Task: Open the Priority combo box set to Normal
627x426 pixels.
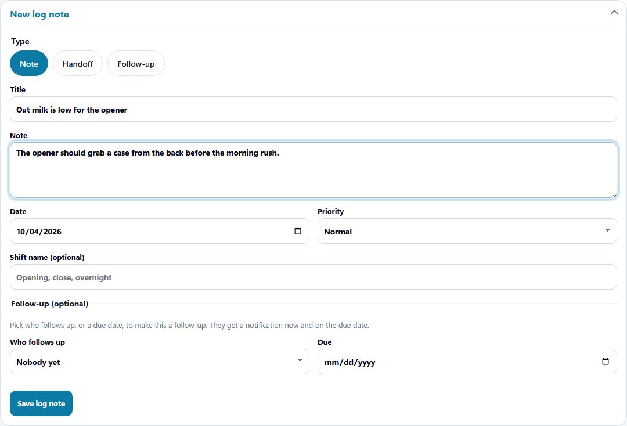Action: [467, 231]
